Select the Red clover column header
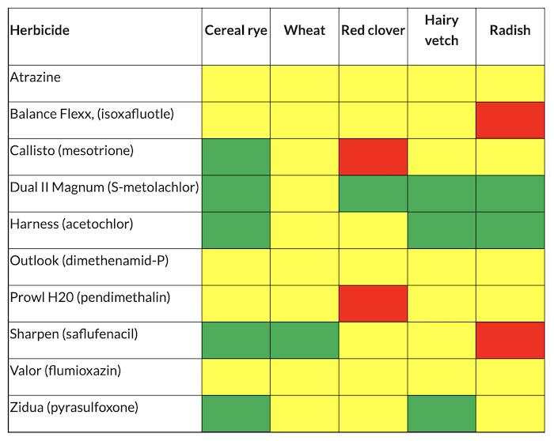 pyautogui.click(x=374, y=31)
